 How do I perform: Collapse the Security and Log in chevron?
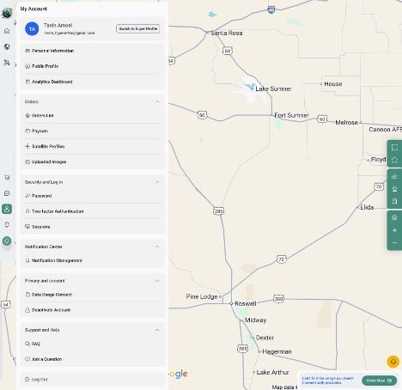pyautogui.click(x=157, y=182)
